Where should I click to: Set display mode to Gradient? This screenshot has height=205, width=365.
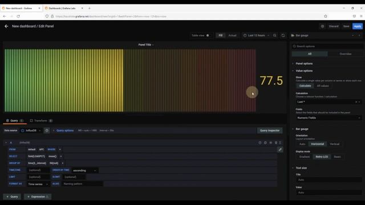coord(304,157)
